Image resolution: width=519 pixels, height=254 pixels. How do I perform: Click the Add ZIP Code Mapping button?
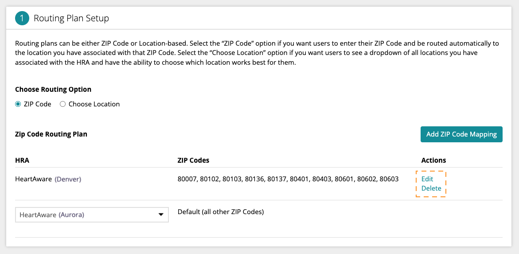461,134
